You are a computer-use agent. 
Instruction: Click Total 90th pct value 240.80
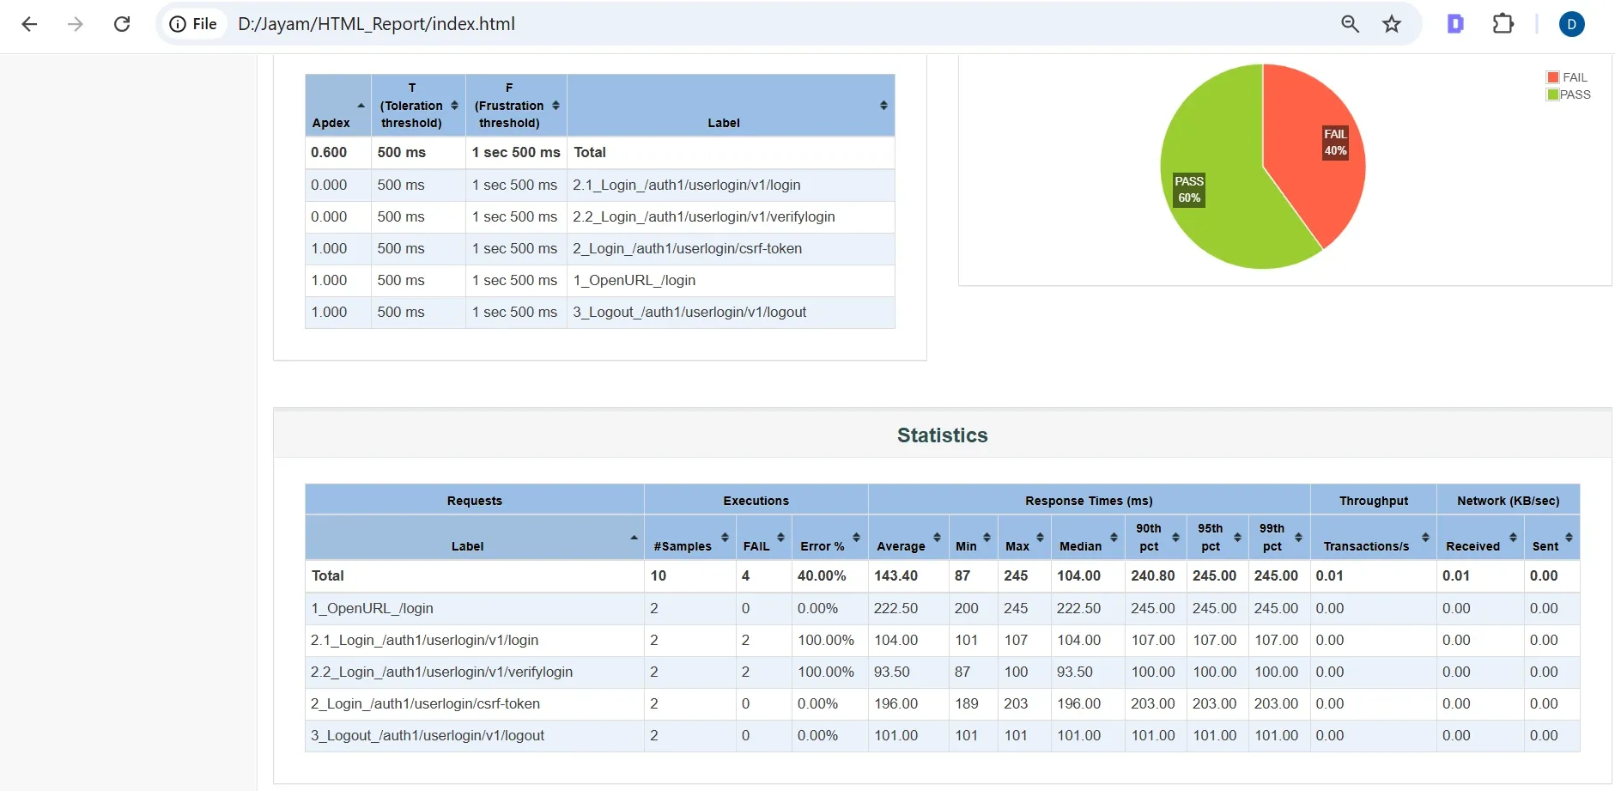(1152, 575)
